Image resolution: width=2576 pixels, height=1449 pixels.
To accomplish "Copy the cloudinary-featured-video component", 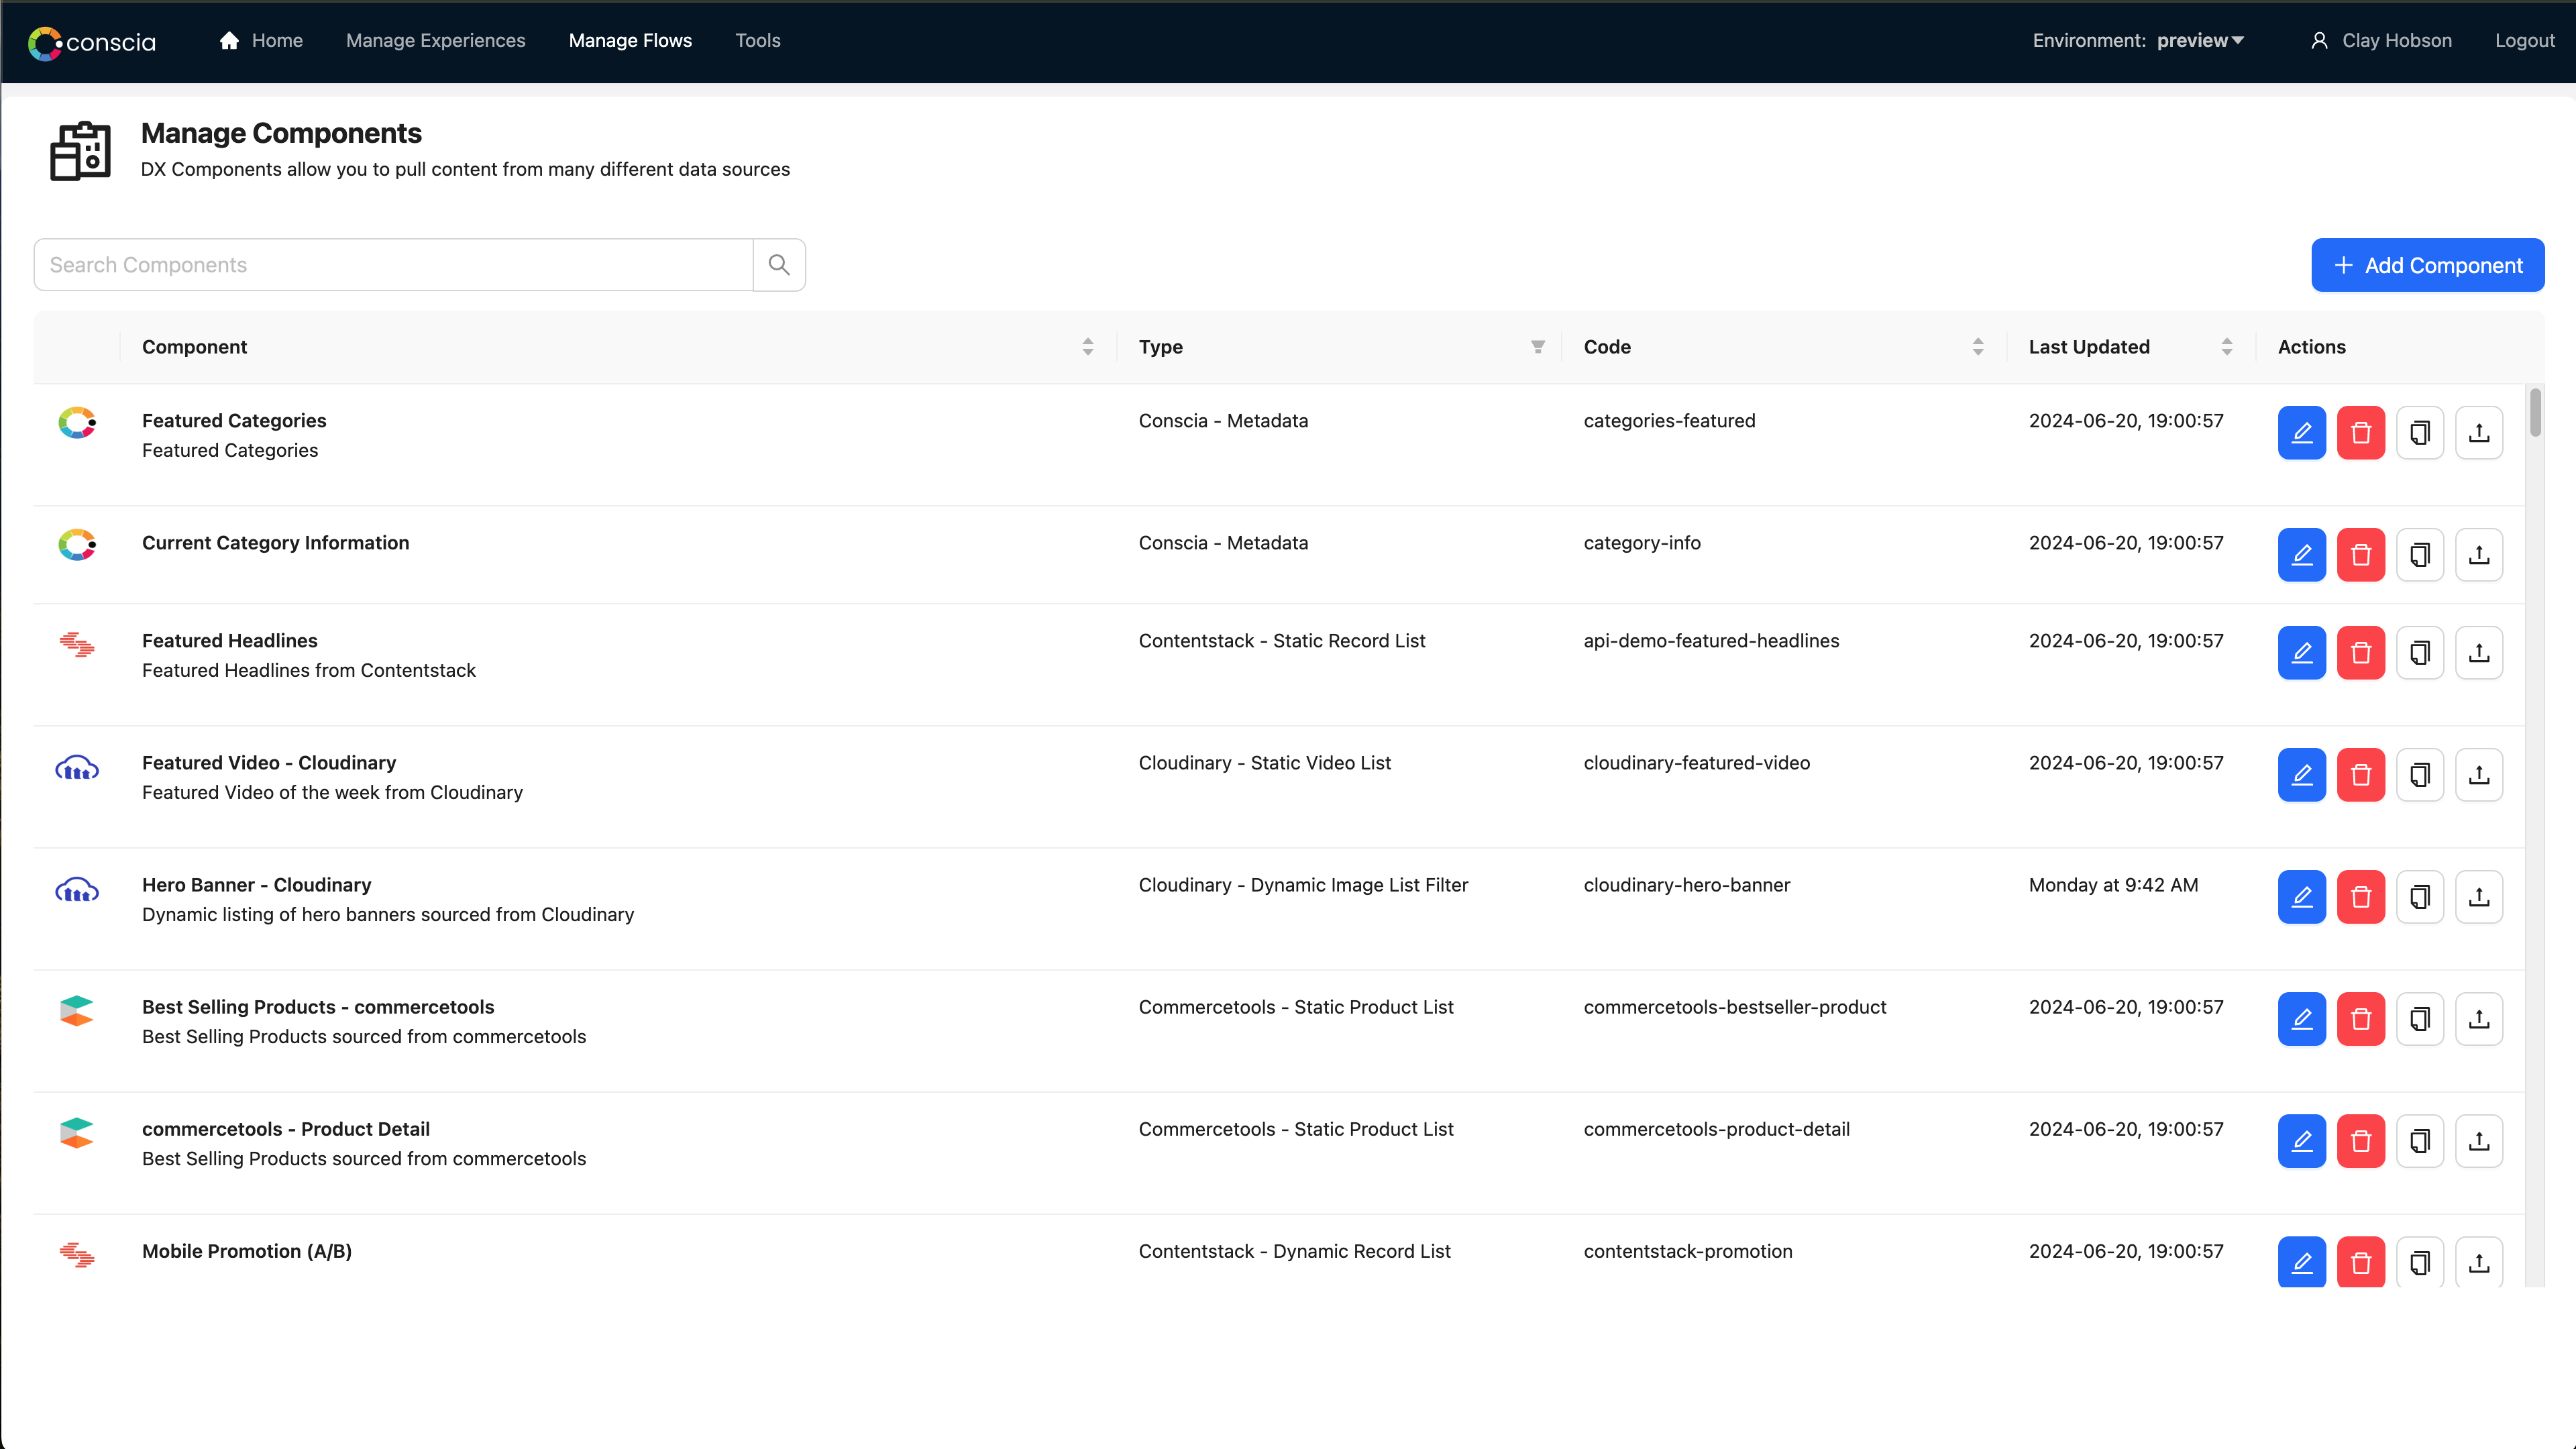I will 2419,775.
